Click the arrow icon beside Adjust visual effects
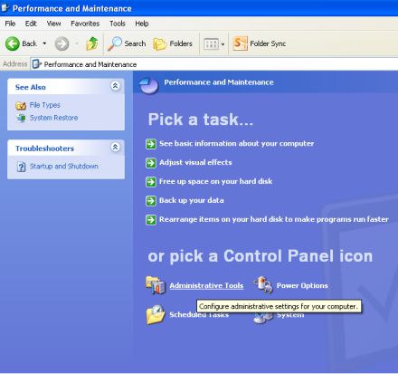Screen dimensions: 398x374 tap(151, 163)
